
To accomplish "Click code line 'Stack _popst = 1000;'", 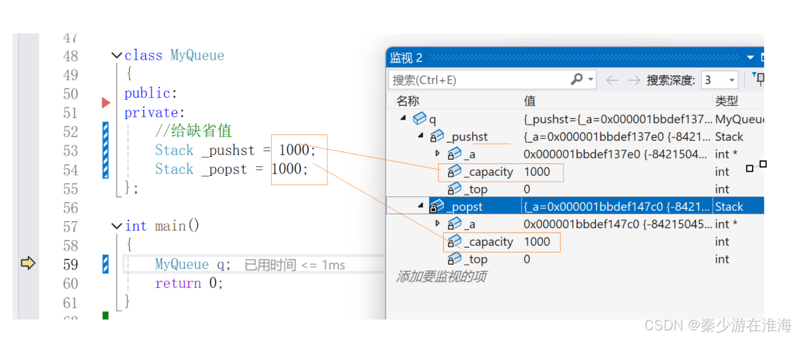I will coord(232,169).
